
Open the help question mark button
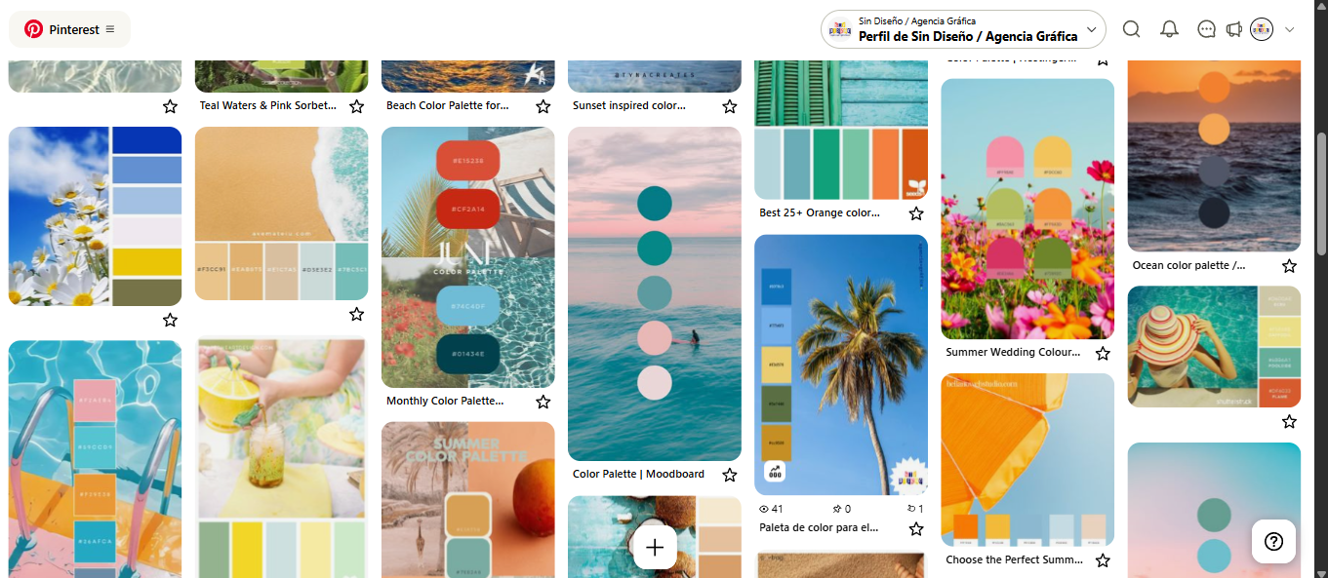point(1273,541)
